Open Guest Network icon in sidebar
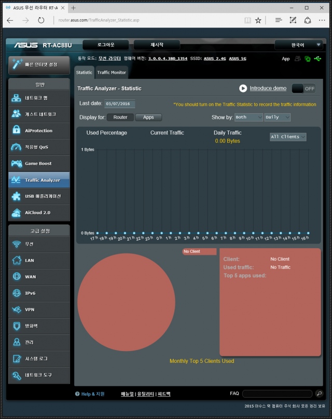 [16, 114]
